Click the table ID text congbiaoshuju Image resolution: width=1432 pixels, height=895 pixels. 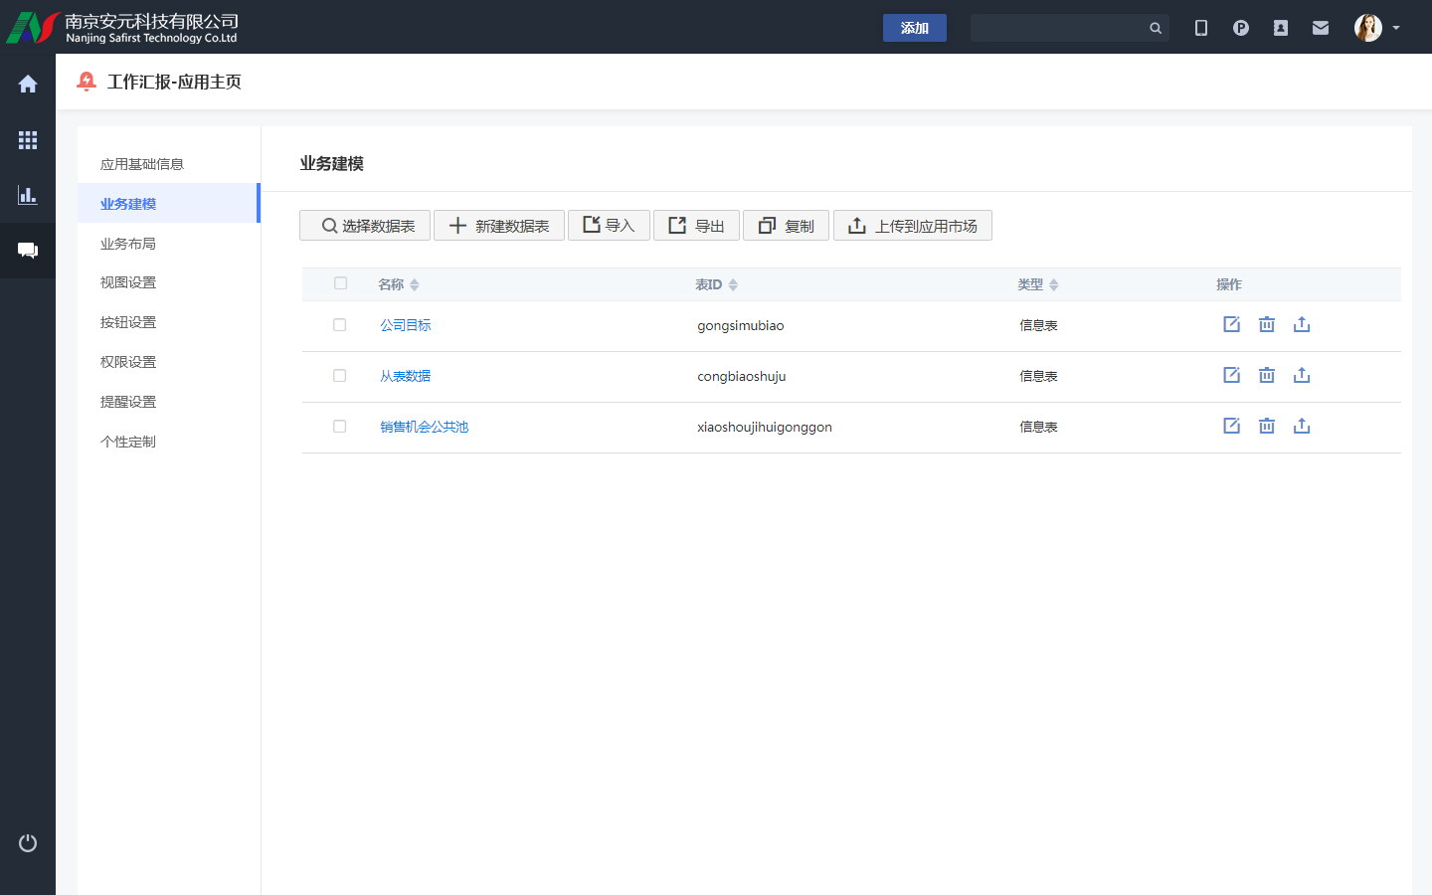(x=742, y=377)
